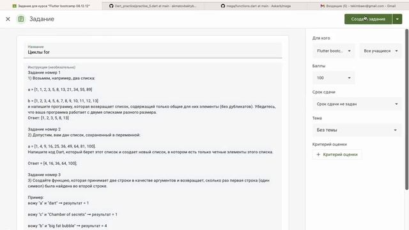Click the line 'Задание номер 1'
The image size is (409, 230).
(x=44, y=72)
